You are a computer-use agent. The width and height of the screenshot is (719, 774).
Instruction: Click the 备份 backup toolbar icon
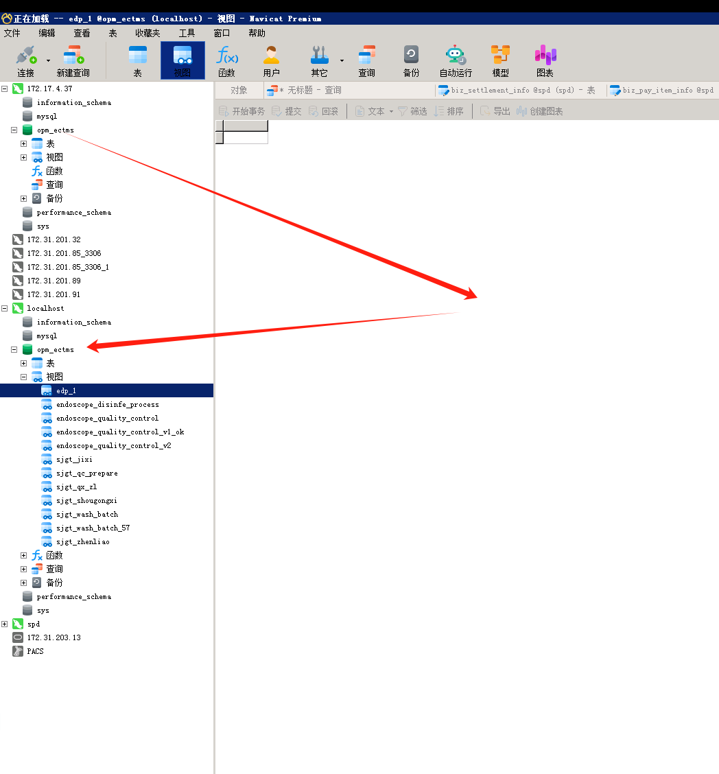pos(411,61)
